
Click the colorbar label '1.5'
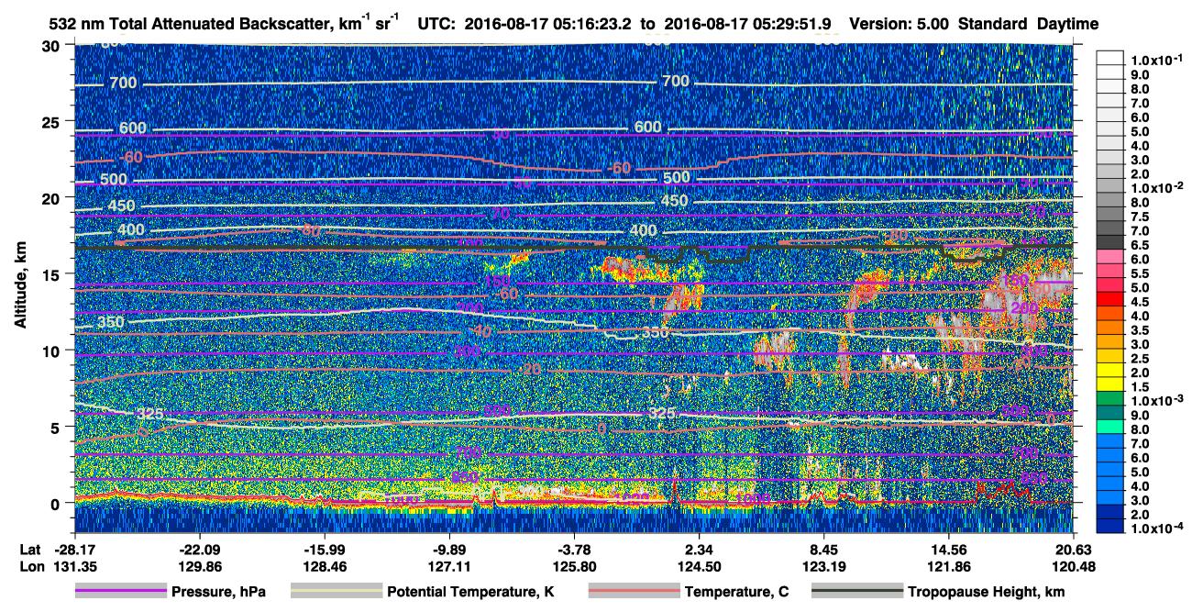[1140, 387]
